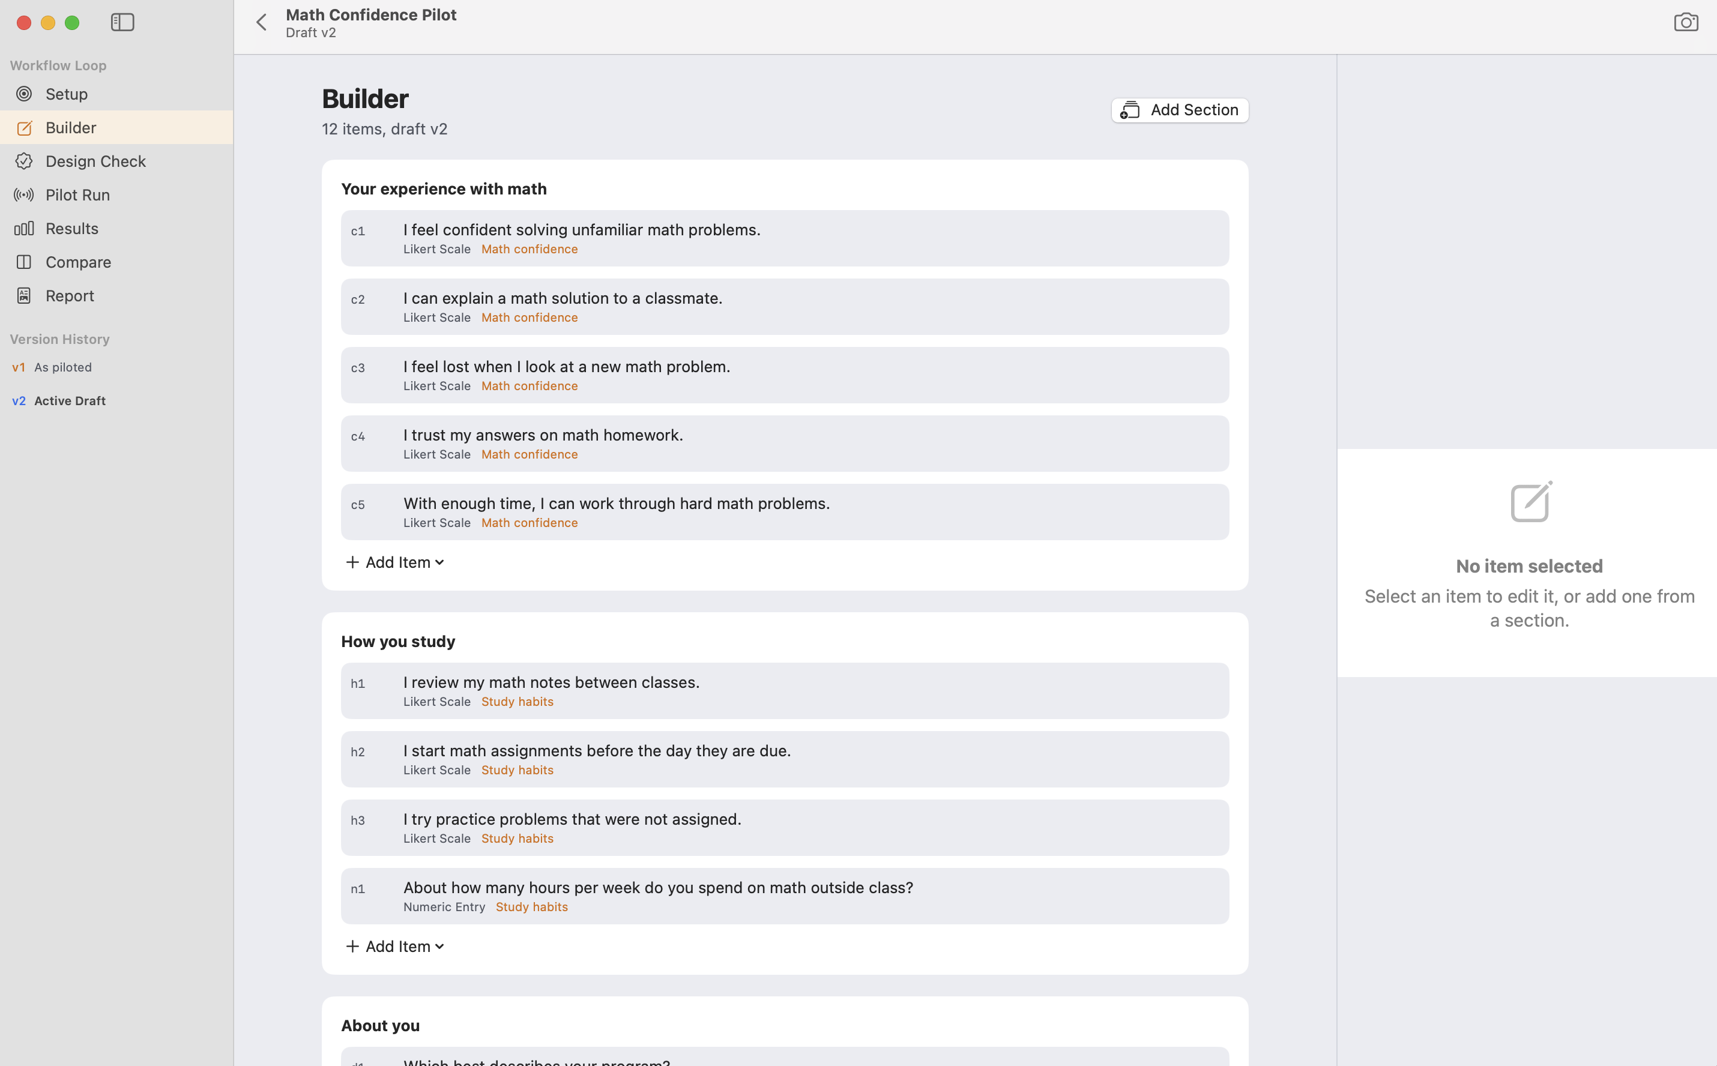This screenshot has height=1066, width=1717.
Task: Click Study habits tag on item n1
Action: click(x=532, y=907)
